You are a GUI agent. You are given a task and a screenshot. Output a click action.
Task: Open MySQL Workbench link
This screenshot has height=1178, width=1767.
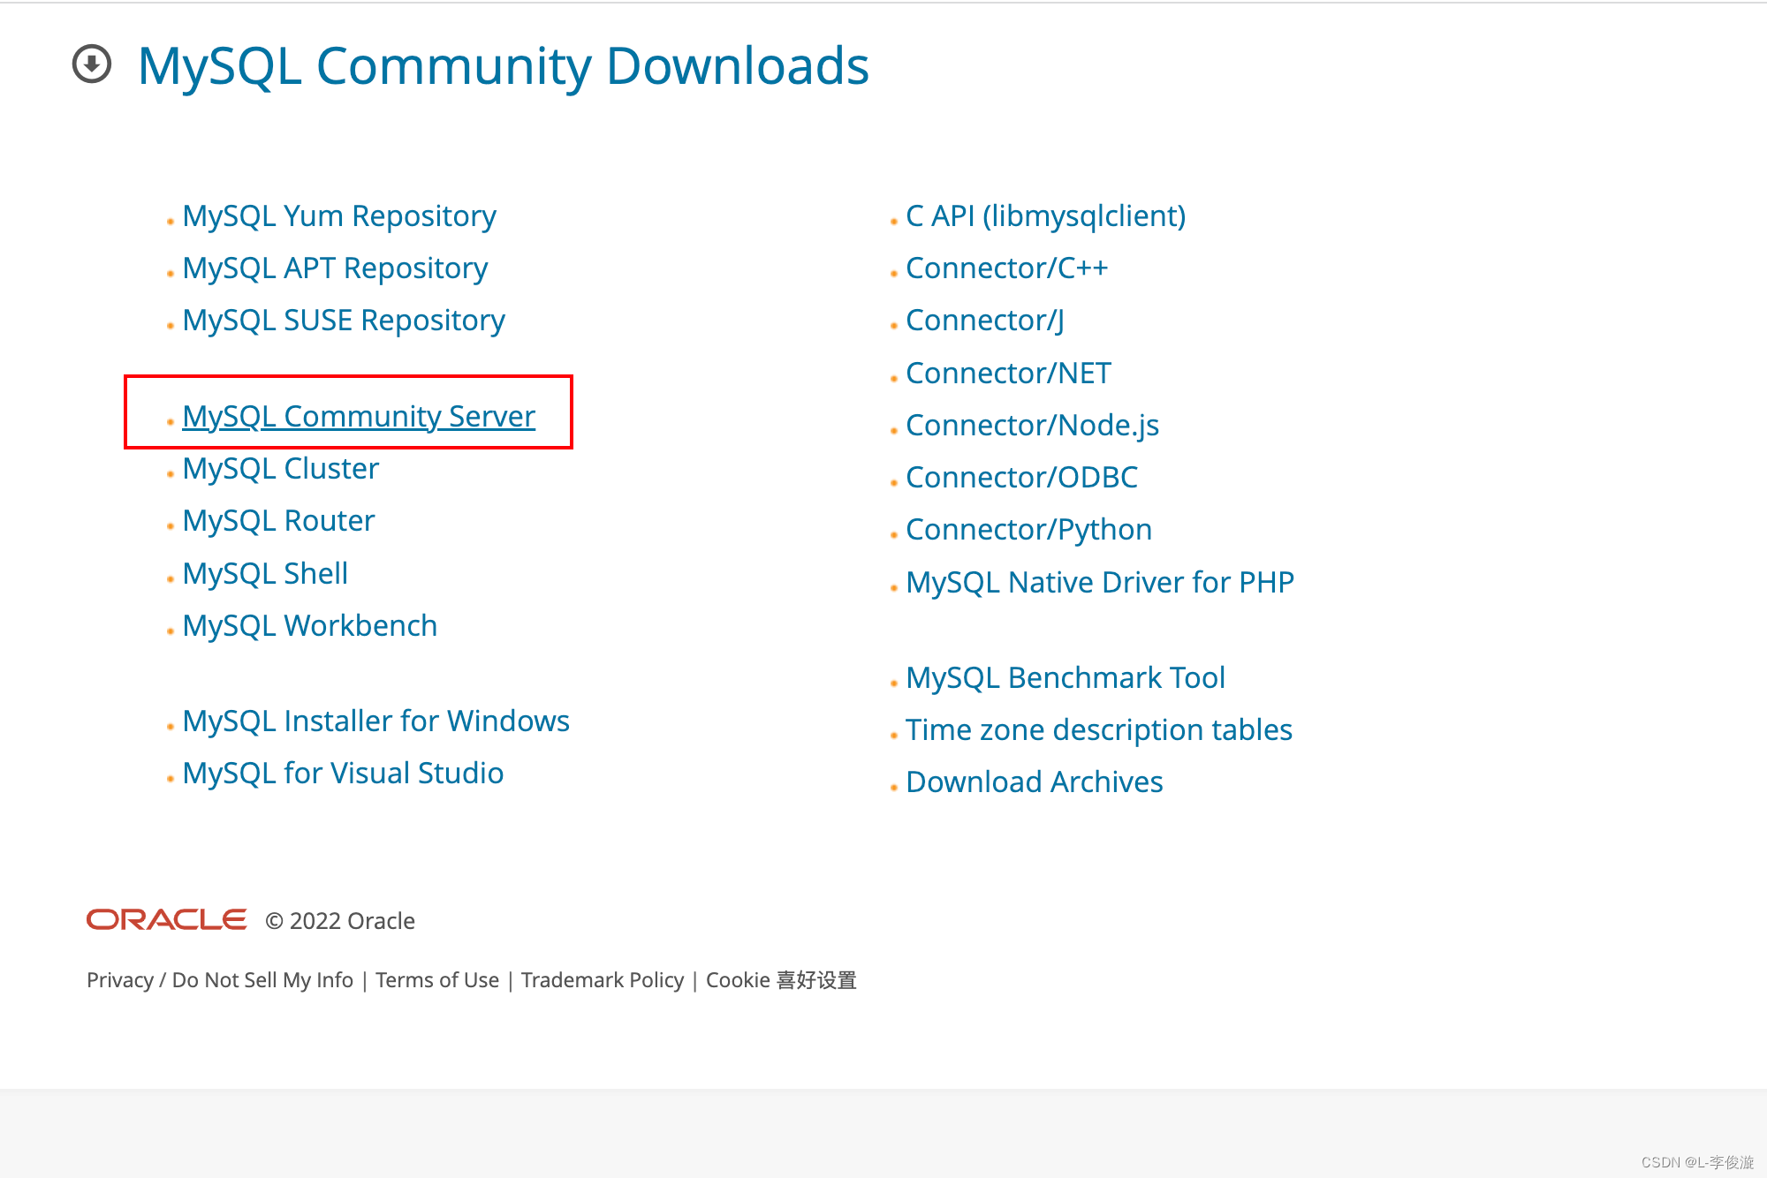pyautogui.click(x=309, y=626)
